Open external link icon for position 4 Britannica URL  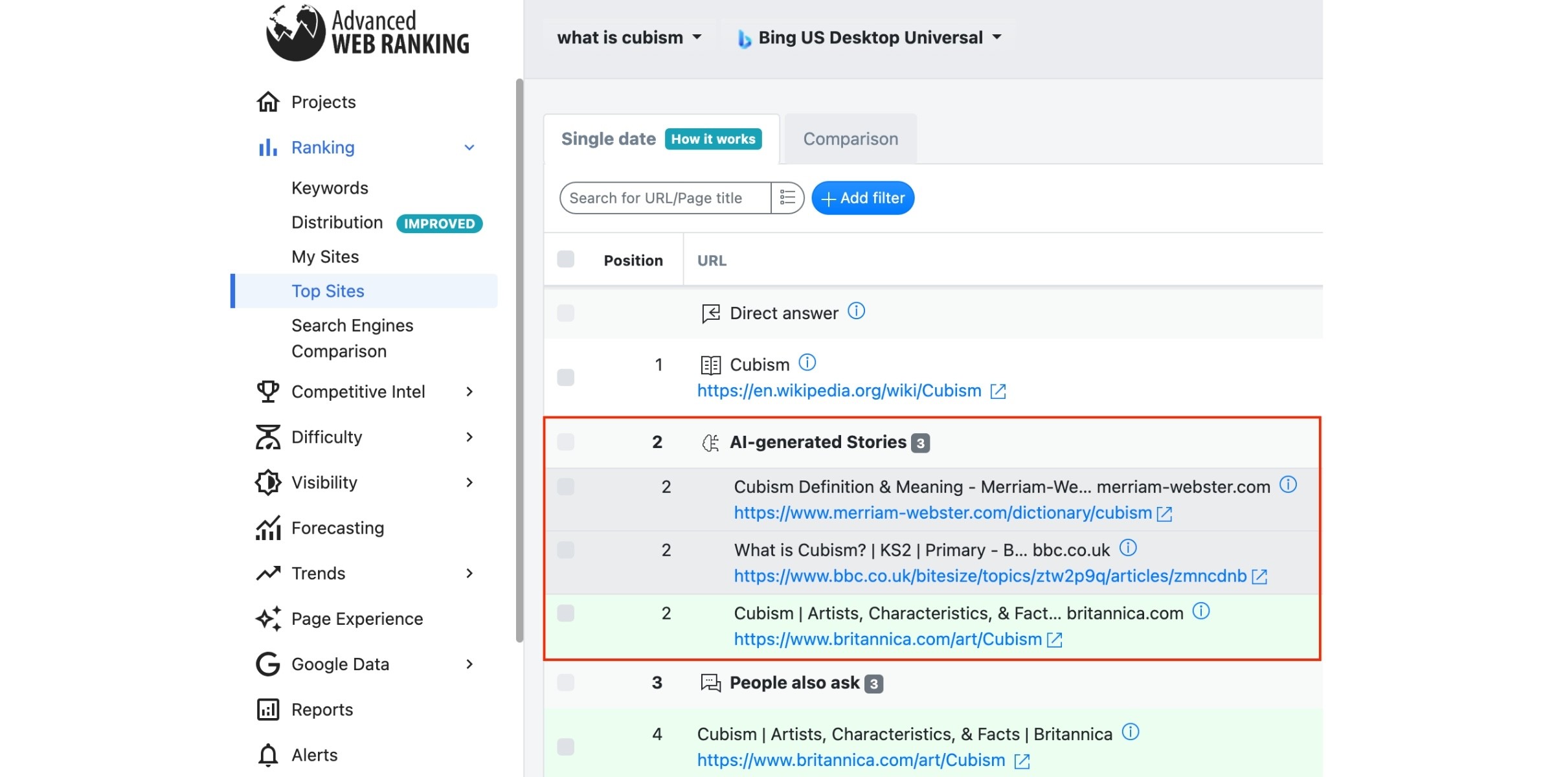coord(1022,761)
